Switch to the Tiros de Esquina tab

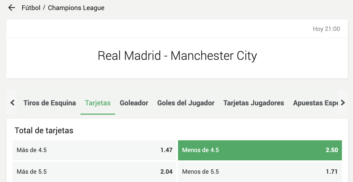tap(50, 103)
